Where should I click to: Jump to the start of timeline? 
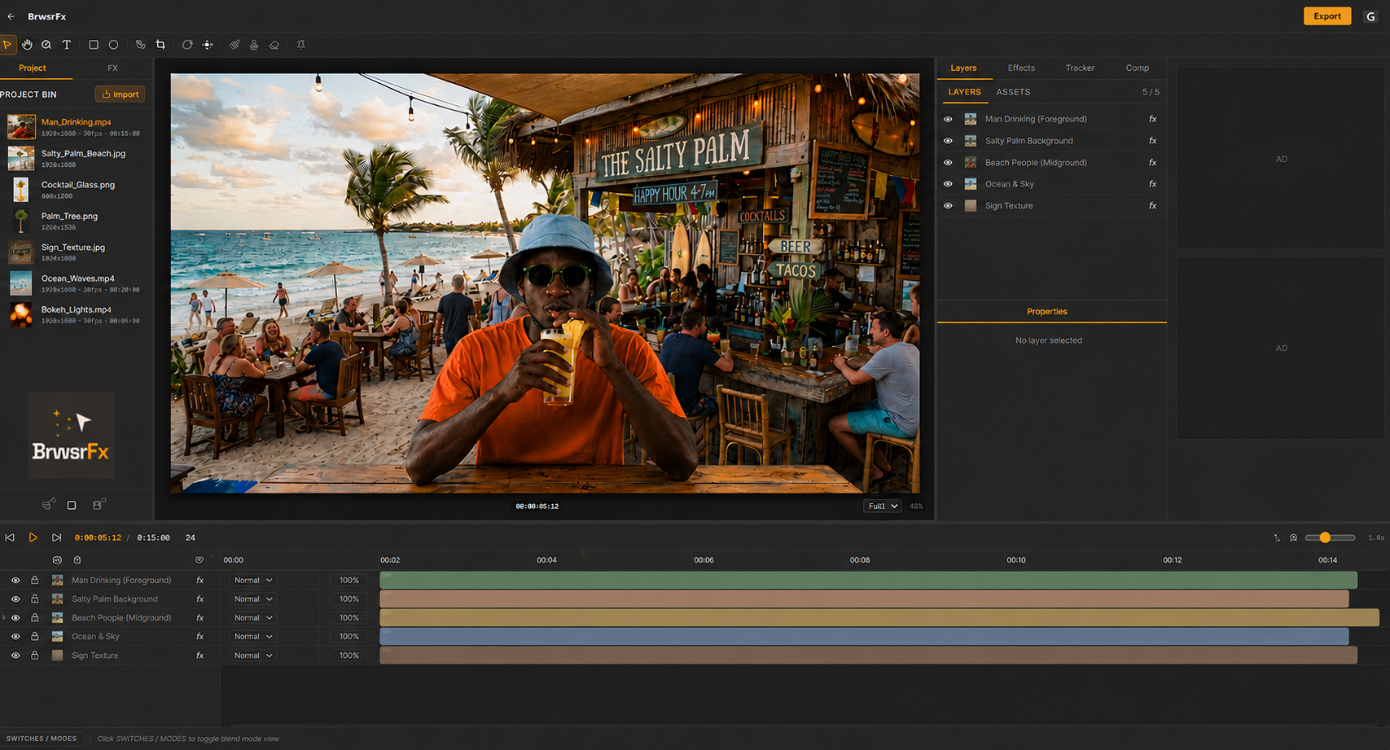[x=10, y=537]
